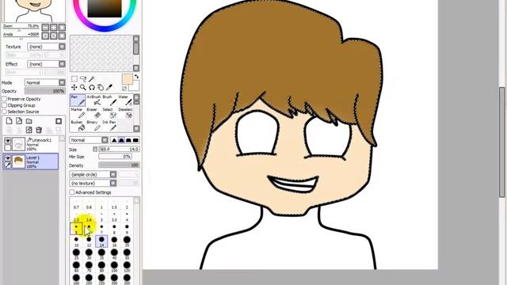Open the brush Normal blending dropdown
This screenshot has width=507, height=285.
point(89,140)
